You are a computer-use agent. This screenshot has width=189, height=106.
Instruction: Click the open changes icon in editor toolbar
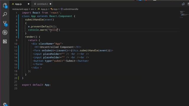pyautogui.click(x=183, y=4)
